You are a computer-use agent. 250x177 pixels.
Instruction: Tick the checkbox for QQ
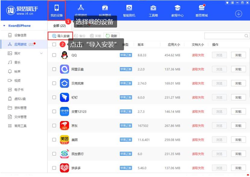tap(54, 55)
